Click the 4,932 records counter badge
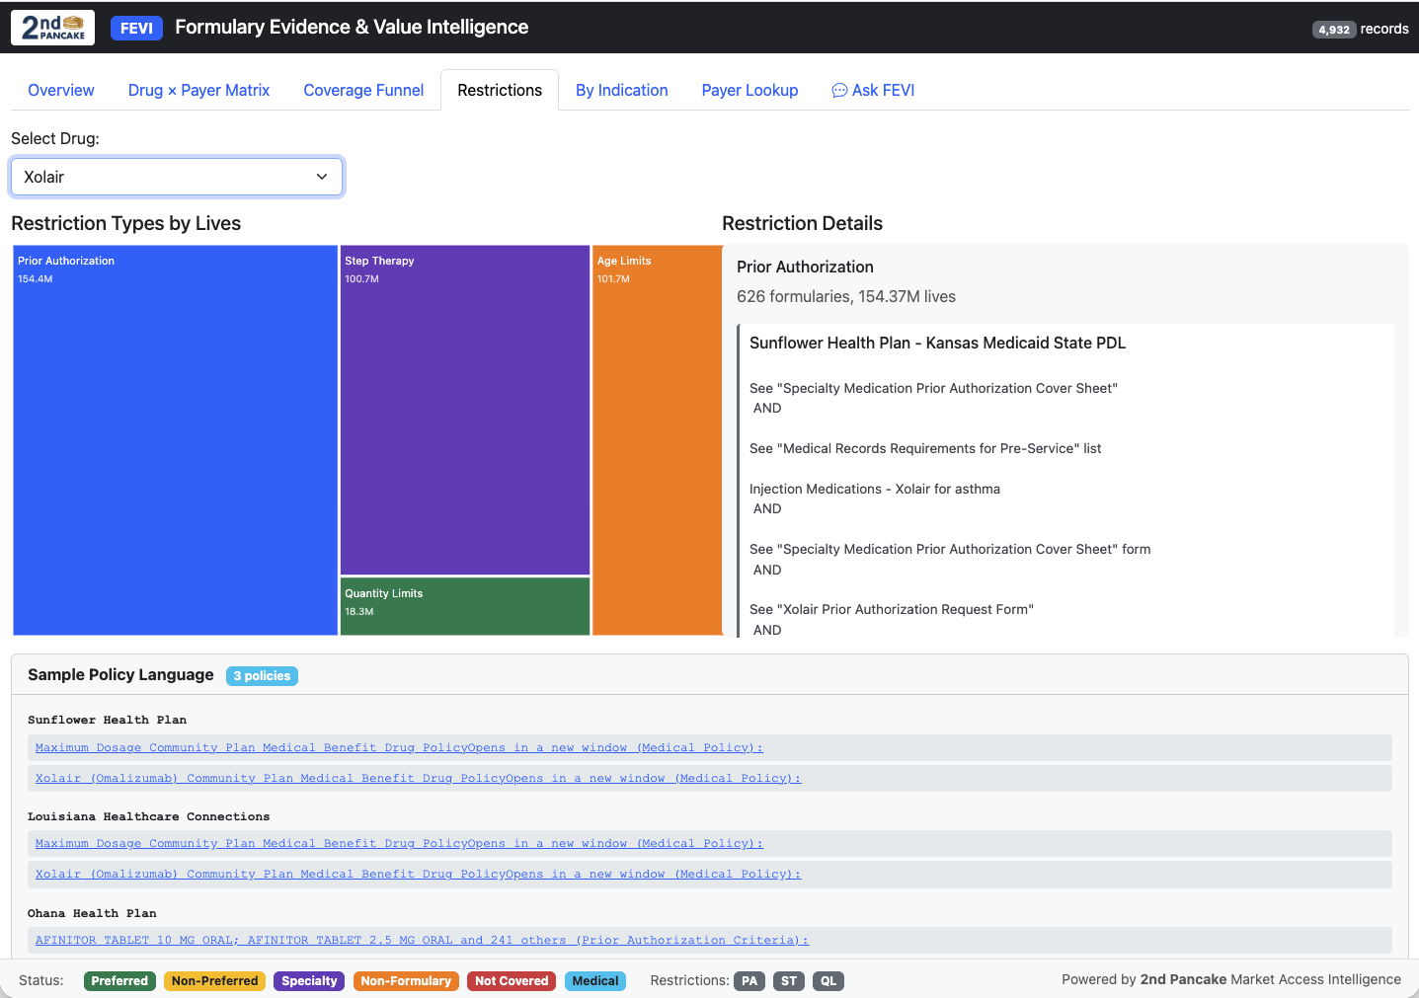 point(1333,29)
